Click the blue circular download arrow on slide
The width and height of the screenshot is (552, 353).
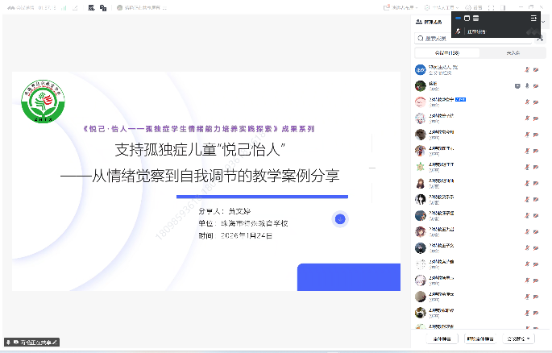340,219
